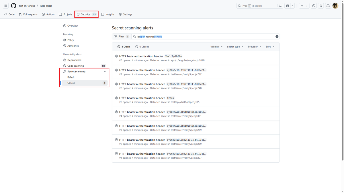Go to test-sh-tanaka owner page
The height and width of the screenshot is (193, 344).
27,6
